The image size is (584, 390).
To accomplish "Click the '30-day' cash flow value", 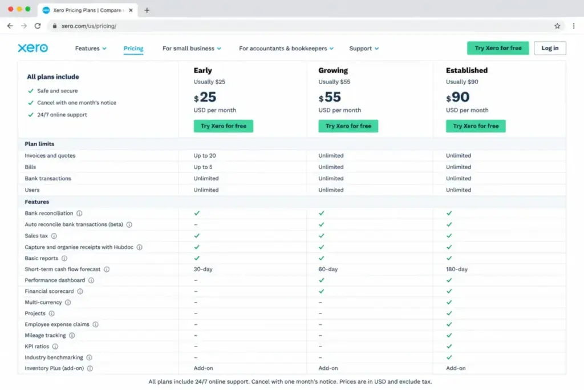I will tap(203, 269).
